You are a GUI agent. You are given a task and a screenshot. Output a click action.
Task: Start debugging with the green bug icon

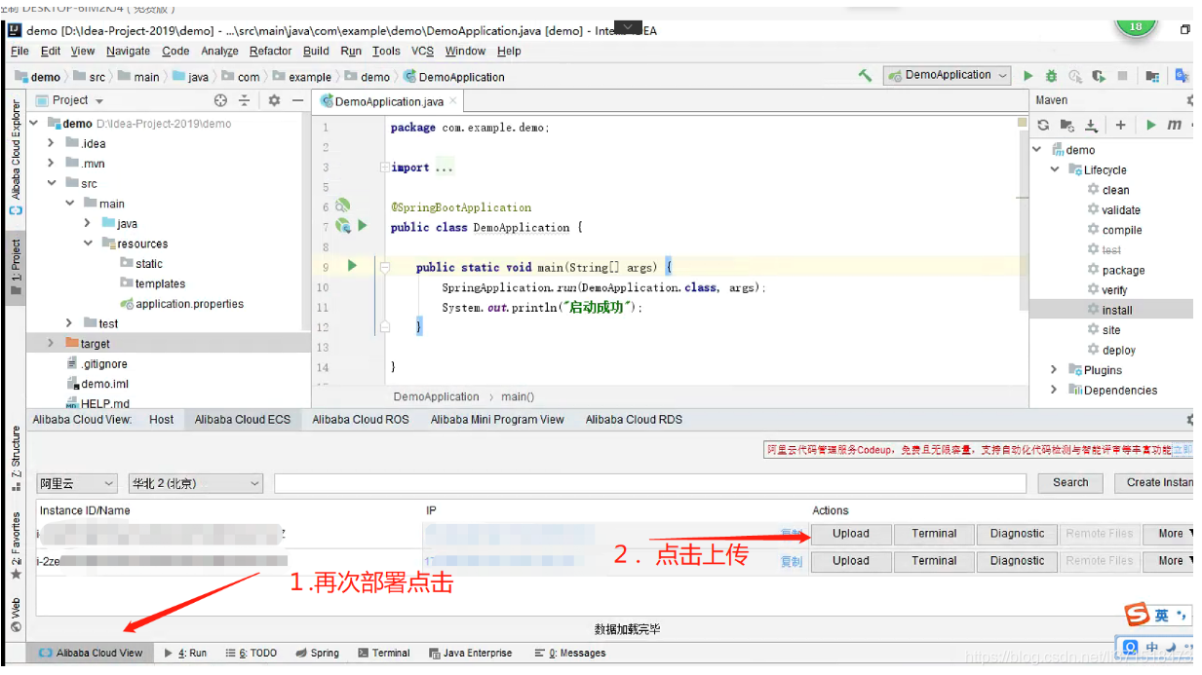point(1051,75)
